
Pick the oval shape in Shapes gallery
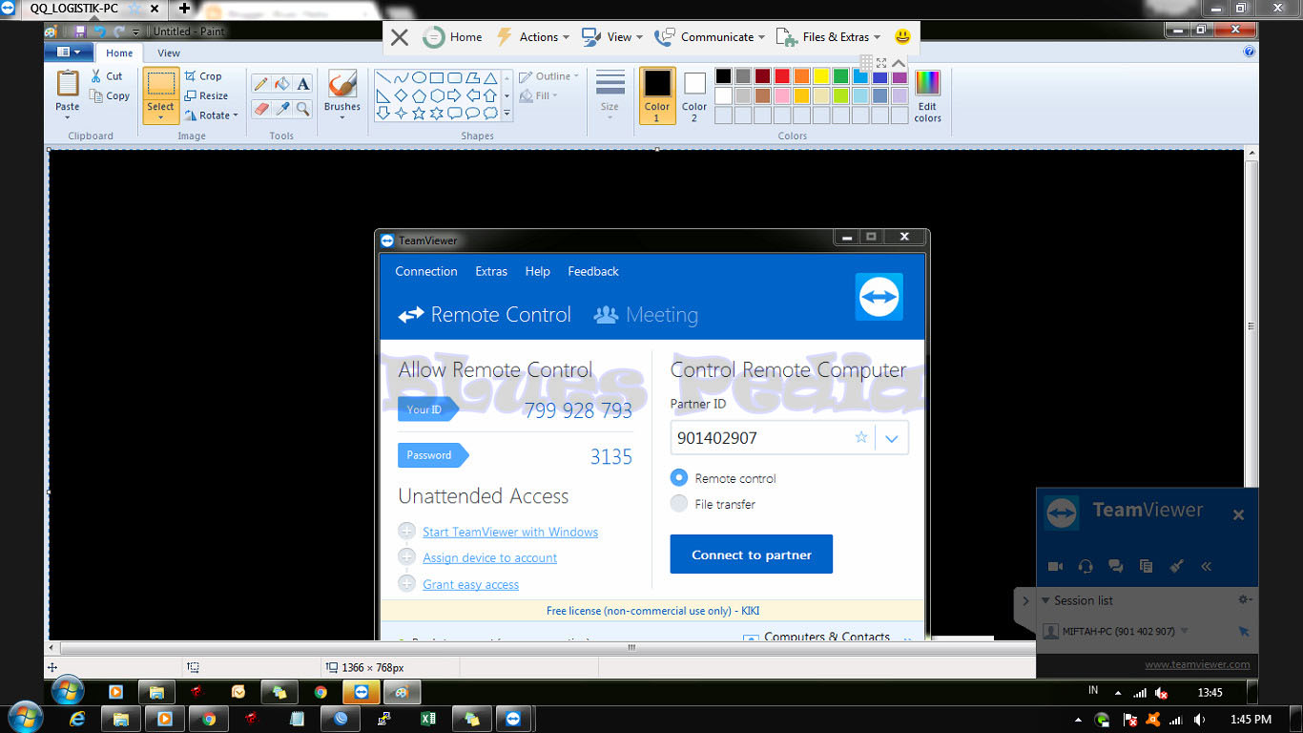coord(419,77)
